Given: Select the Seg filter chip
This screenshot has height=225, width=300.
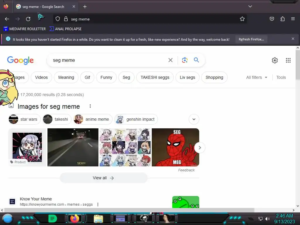Looking at the screenshot, I should pos(126,77).
